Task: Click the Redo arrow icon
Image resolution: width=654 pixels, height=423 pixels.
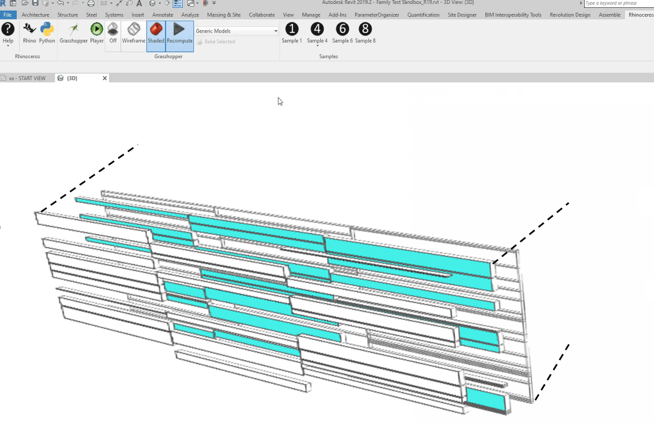Action: (x=75, y=3)
